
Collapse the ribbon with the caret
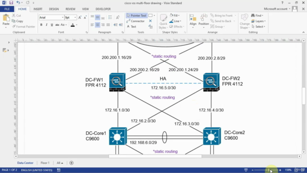point(304,32)
